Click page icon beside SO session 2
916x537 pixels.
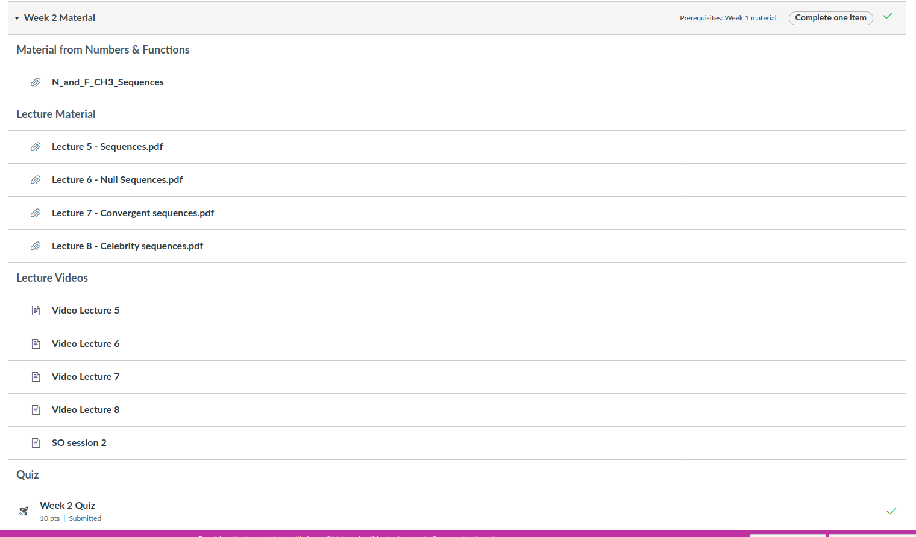click(x=36, y=443)
